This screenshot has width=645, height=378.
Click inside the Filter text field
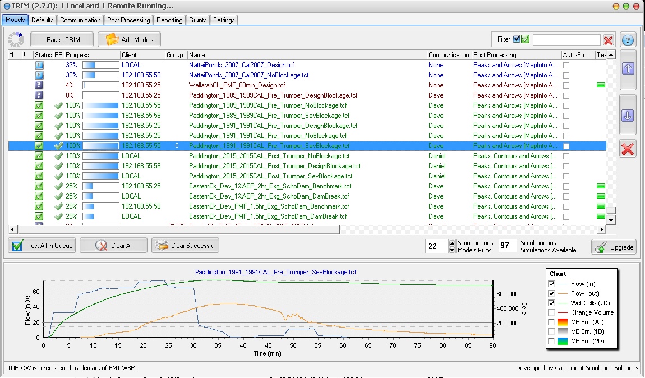(566, 40)
